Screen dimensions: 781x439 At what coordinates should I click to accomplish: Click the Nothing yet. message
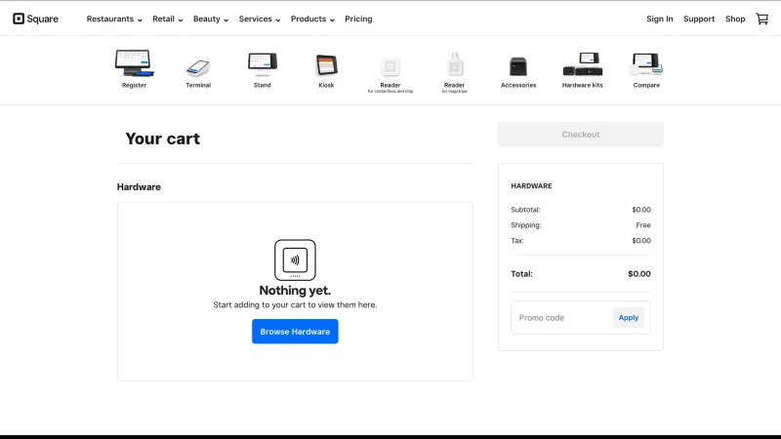(x=295, y=290)
